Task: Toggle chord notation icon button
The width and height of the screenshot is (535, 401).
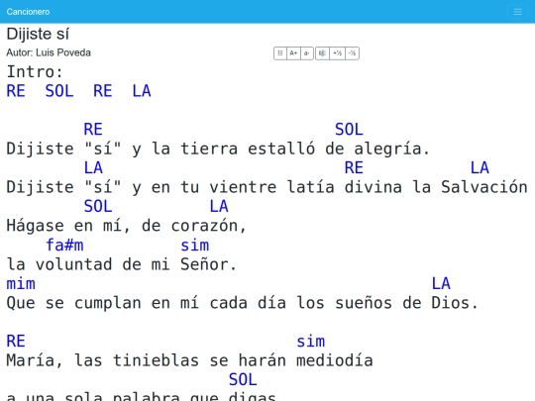Action: (x=322, y=53)
